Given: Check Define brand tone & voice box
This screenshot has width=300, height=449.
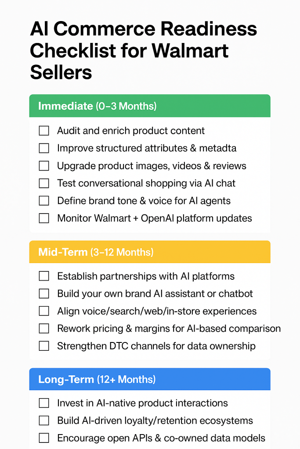Looking at the screenshot, I should pyautogui.click(x=44, y=201).
